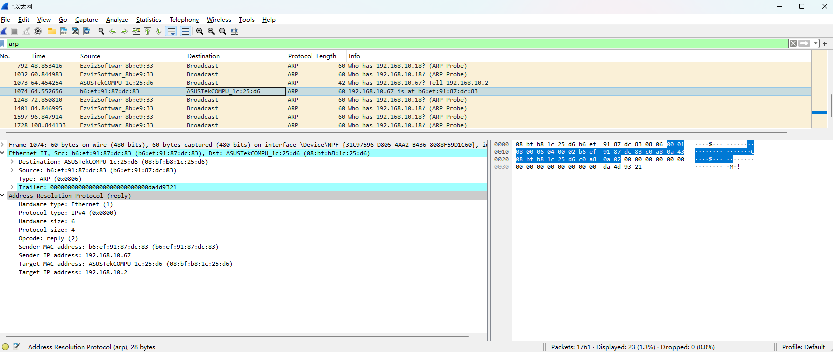The height and width of the screenshot is (352, 833).
Task: Sort by the Info column header
Action: click(578, 56)
